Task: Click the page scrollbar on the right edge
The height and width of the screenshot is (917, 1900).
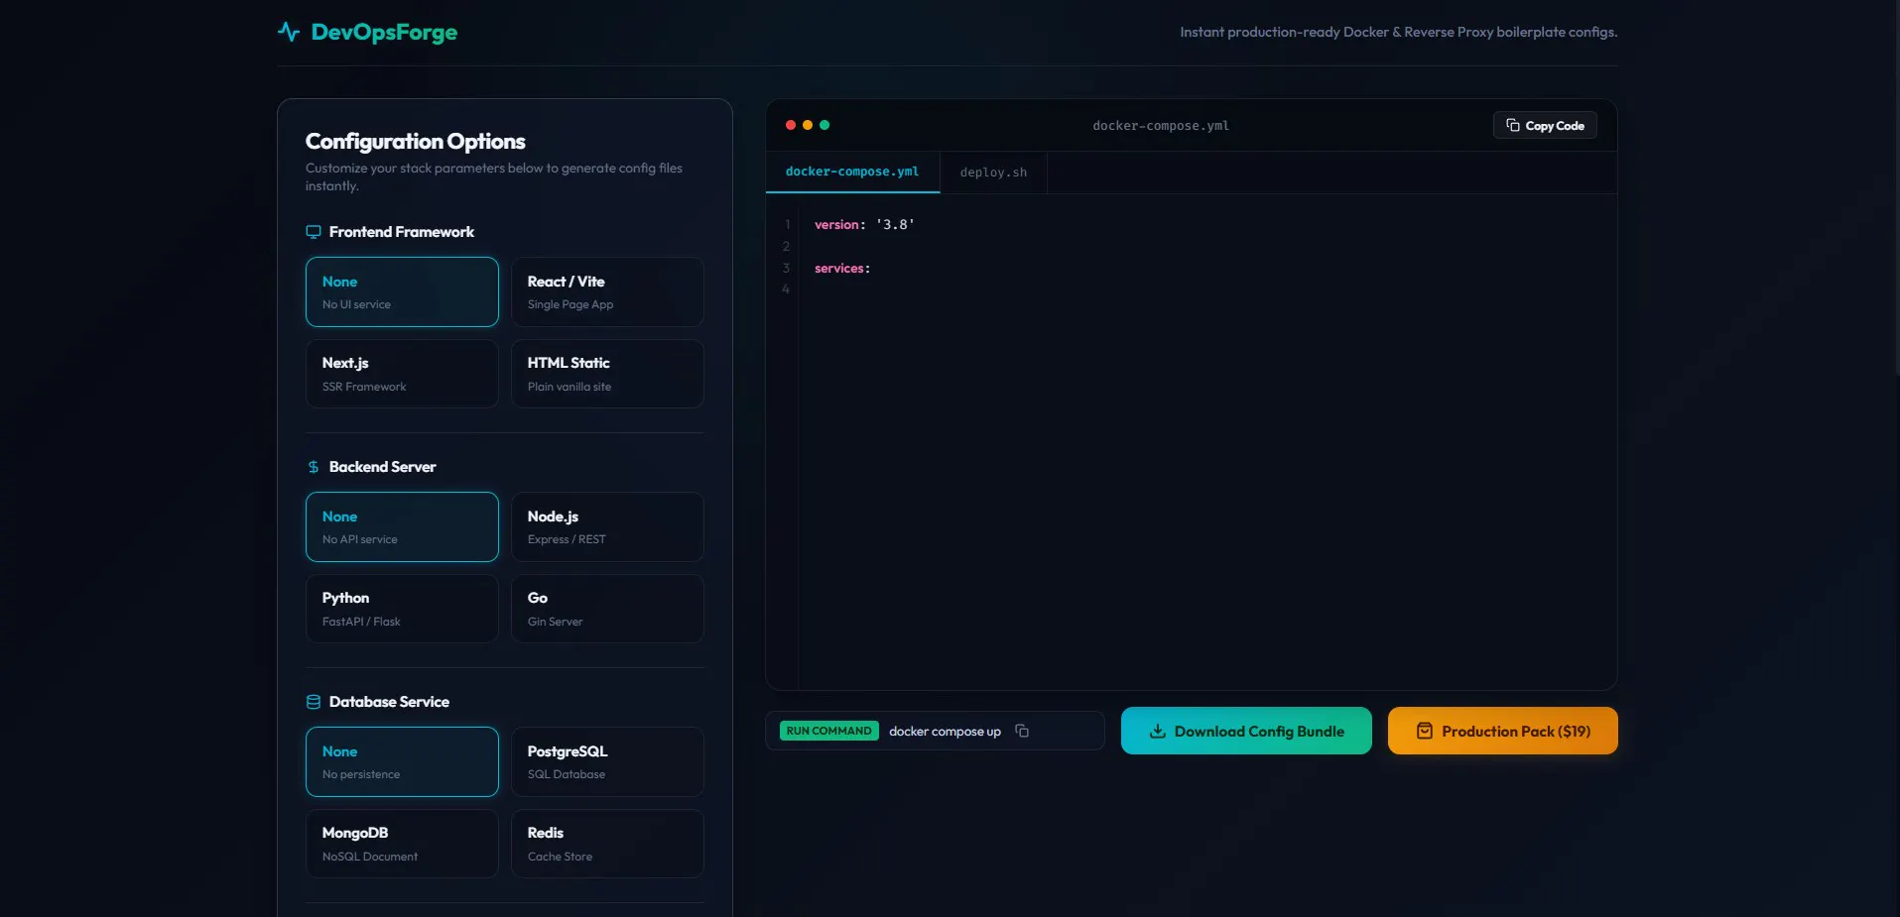Action: click(x=1896, y=188)
